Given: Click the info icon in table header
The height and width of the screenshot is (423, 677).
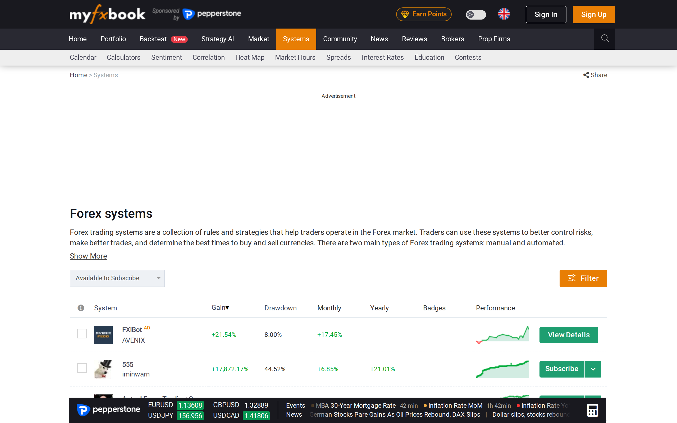Looking at the screenshot, I should (x=81, y=308).
